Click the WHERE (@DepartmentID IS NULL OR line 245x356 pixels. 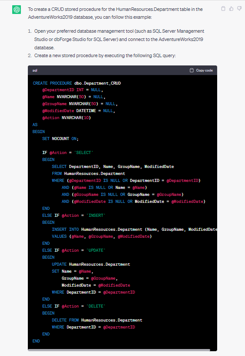(x=126, y=181)
